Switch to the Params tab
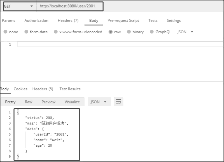224x162 pixels. pos(9,20)
